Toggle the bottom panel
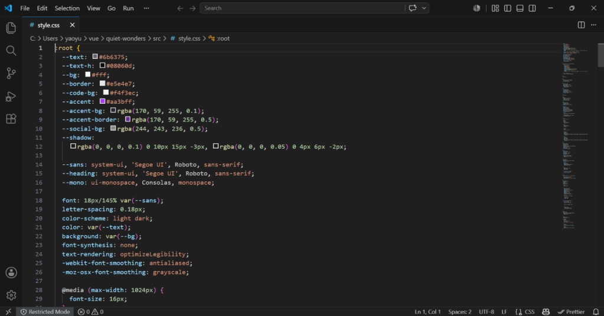This screenshot has height=316, width=604. click(x=520, y=8)
